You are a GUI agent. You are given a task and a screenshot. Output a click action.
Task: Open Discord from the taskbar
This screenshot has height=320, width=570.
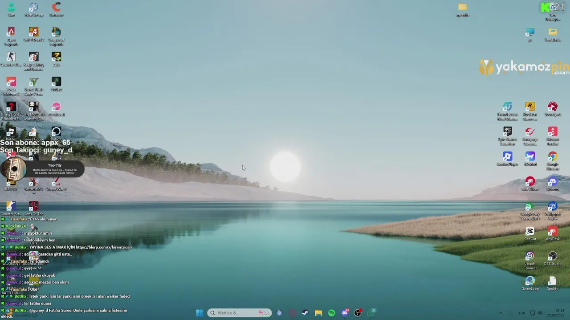[x=345, y=313]
